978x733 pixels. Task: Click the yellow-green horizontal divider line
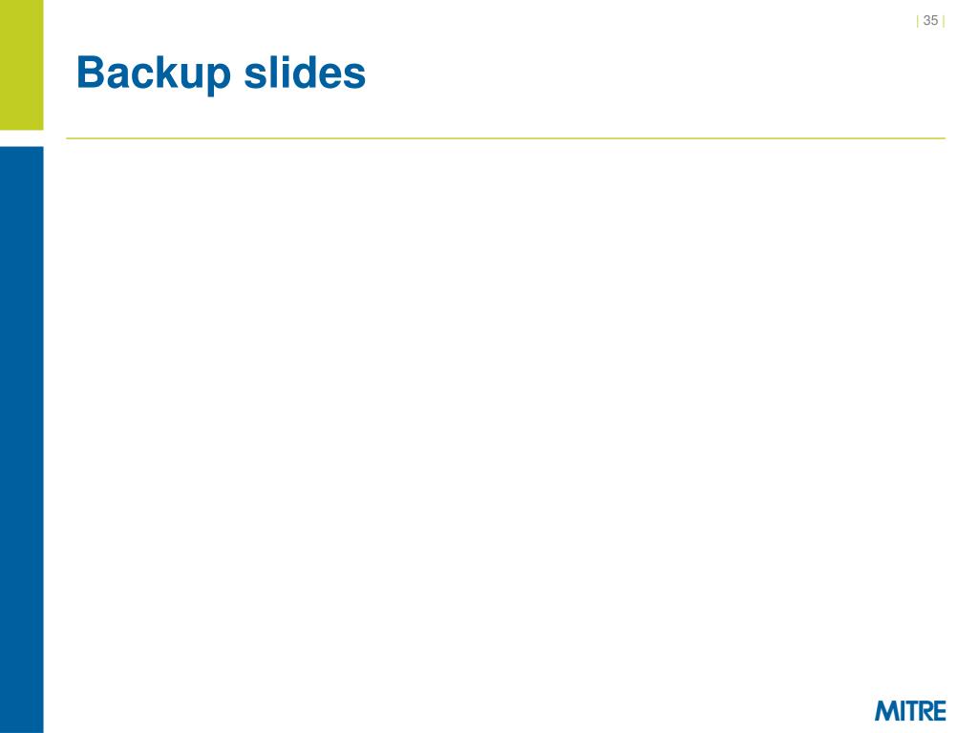click(x=506, y=138)
